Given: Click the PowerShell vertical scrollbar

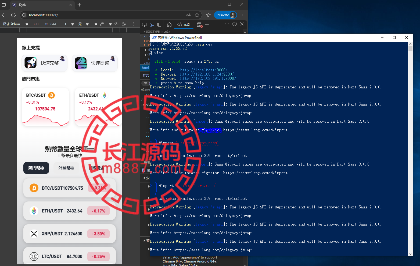Looking at the screenshot, I should point(410,147).
